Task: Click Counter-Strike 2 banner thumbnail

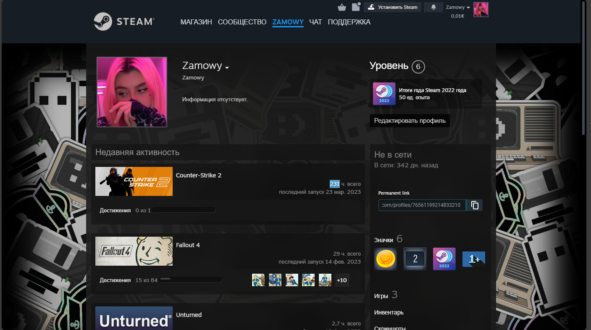Action: [x=134, y=181]
